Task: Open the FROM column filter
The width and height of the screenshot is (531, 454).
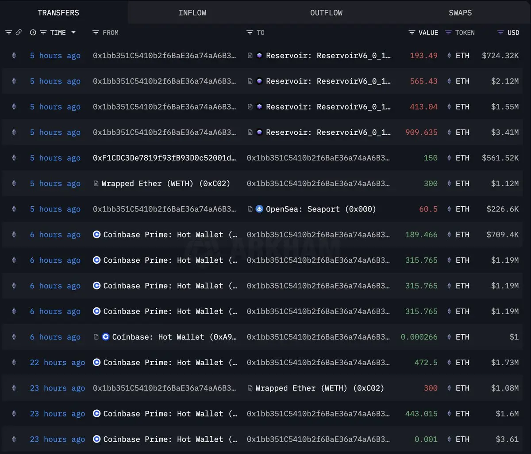Action: (x=96, y=33)
